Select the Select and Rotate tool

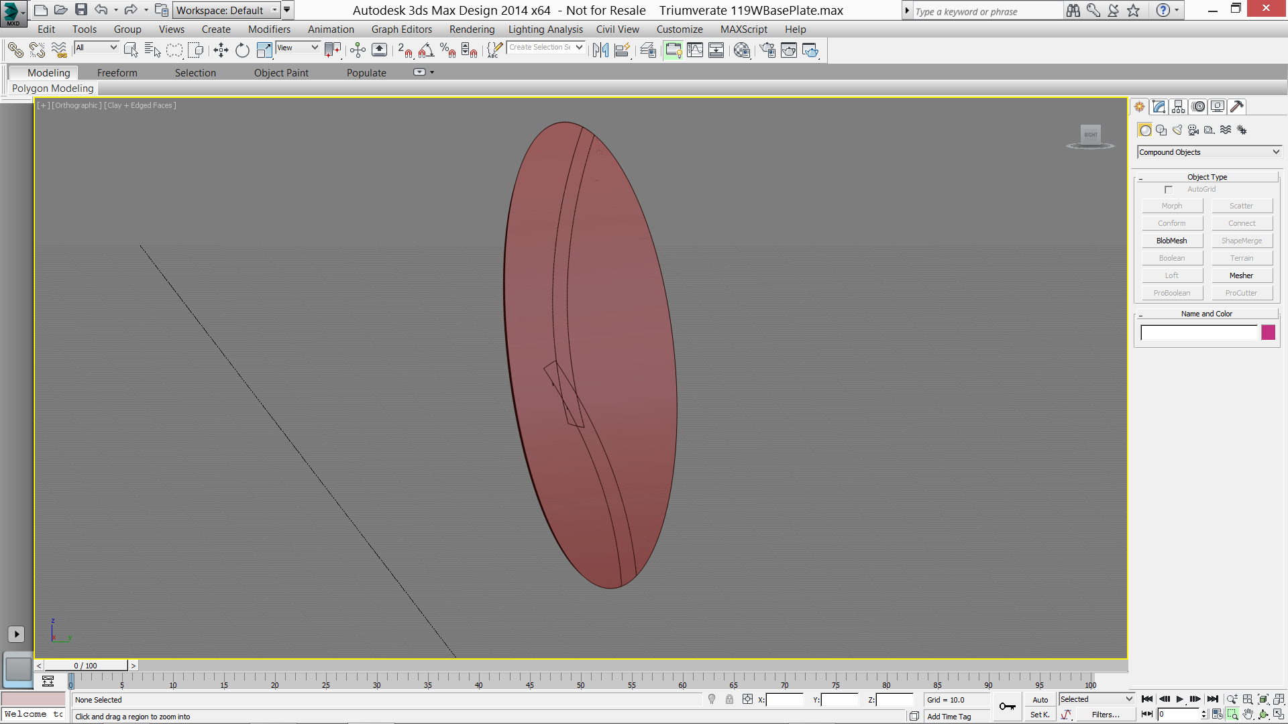click(242, 50)
